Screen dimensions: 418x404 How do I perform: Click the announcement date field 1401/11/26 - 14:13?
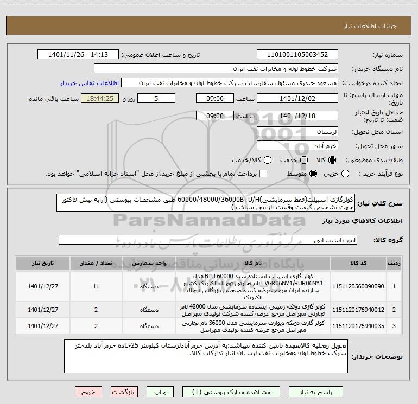coord(78,54)
